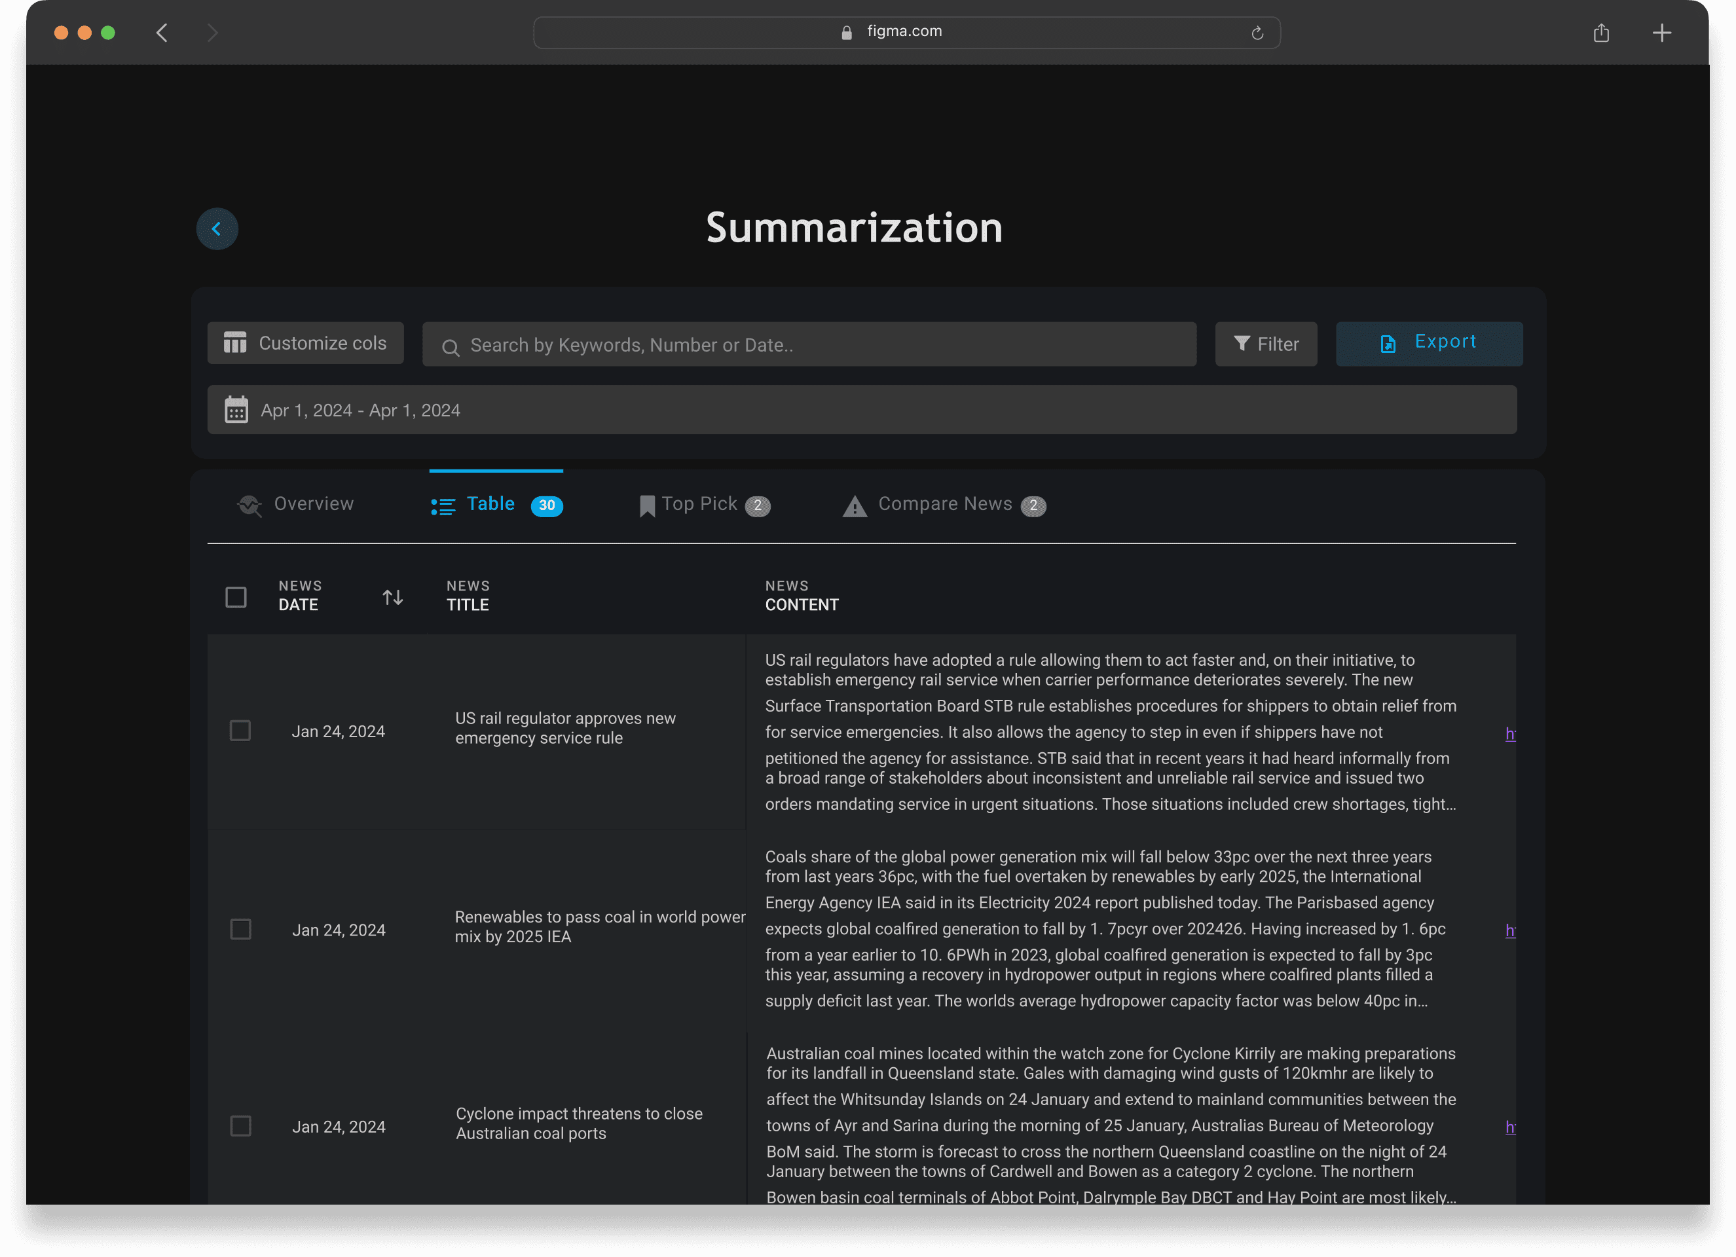This screenshot has height=1257, width=1736.
Task: Click the browser back navigation arrow
Action: [162, 33]
